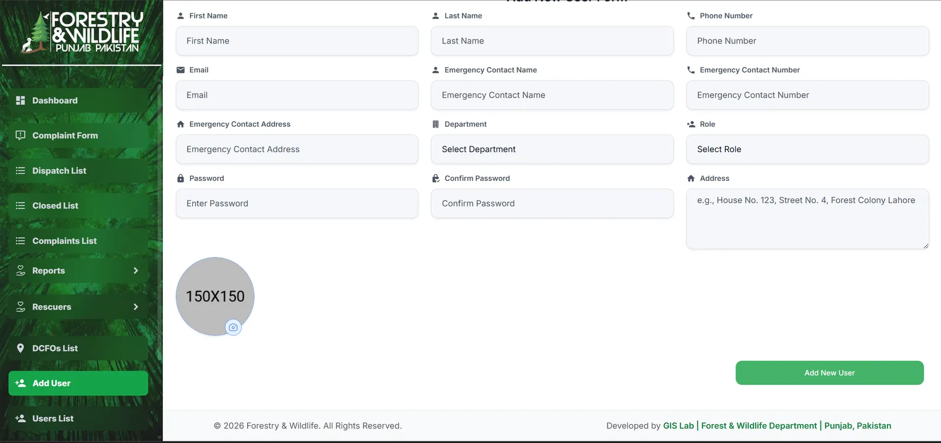Viewport: 941px width, 443px height.
Task: Click the Complaints List icon in sidebar
Action: pyautogui.click(x=21, y=241)
